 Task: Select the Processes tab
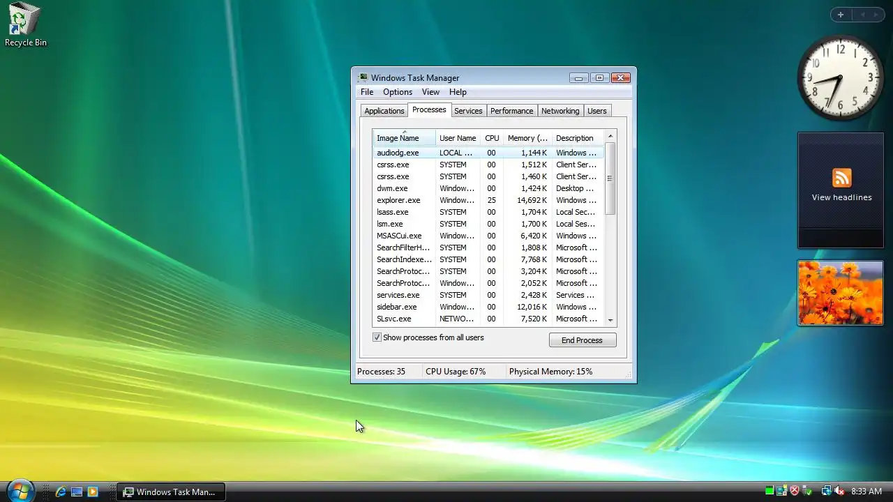coord(429,109)
